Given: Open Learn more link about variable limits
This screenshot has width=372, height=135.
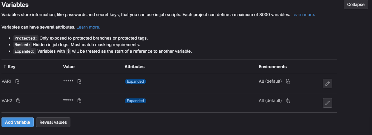Looking at the screenshot, I should (303, 14).
